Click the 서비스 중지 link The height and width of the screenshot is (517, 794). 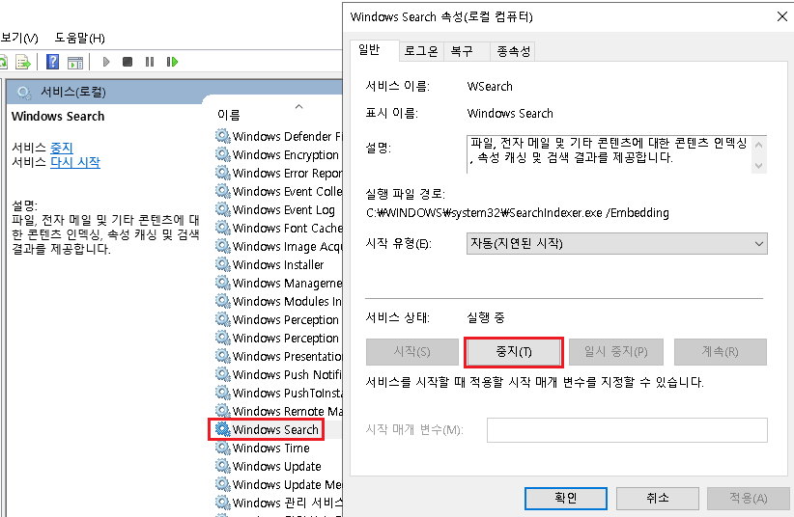tap(62, 148)
